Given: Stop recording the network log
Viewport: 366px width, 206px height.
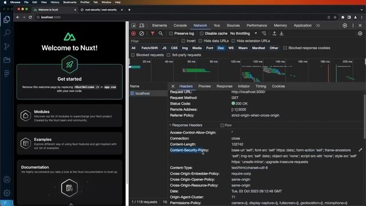Looking at the screenshot, I should tap(133, 34).
